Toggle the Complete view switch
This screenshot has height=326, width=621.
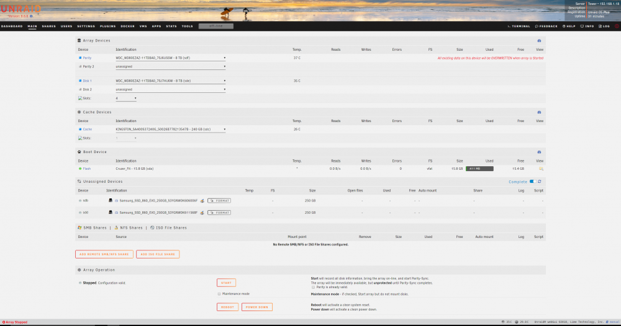[533, 182]
